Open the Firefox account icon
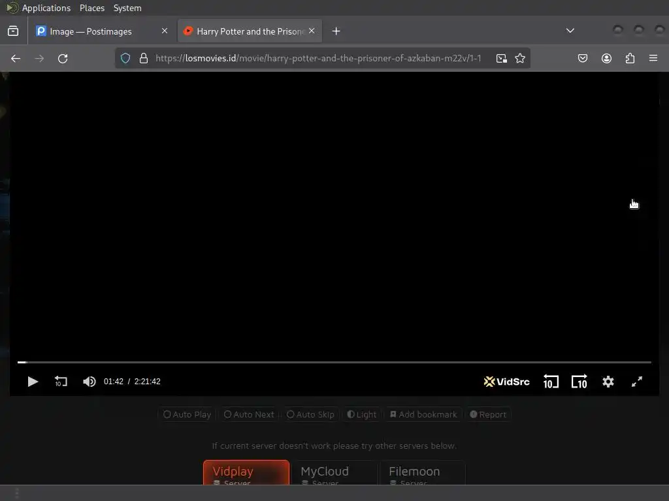 click(606, 58)
